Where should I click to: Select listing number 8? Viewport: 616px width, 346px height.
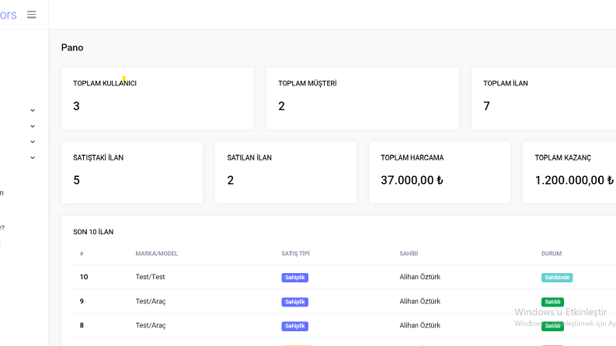pos(82,325)
